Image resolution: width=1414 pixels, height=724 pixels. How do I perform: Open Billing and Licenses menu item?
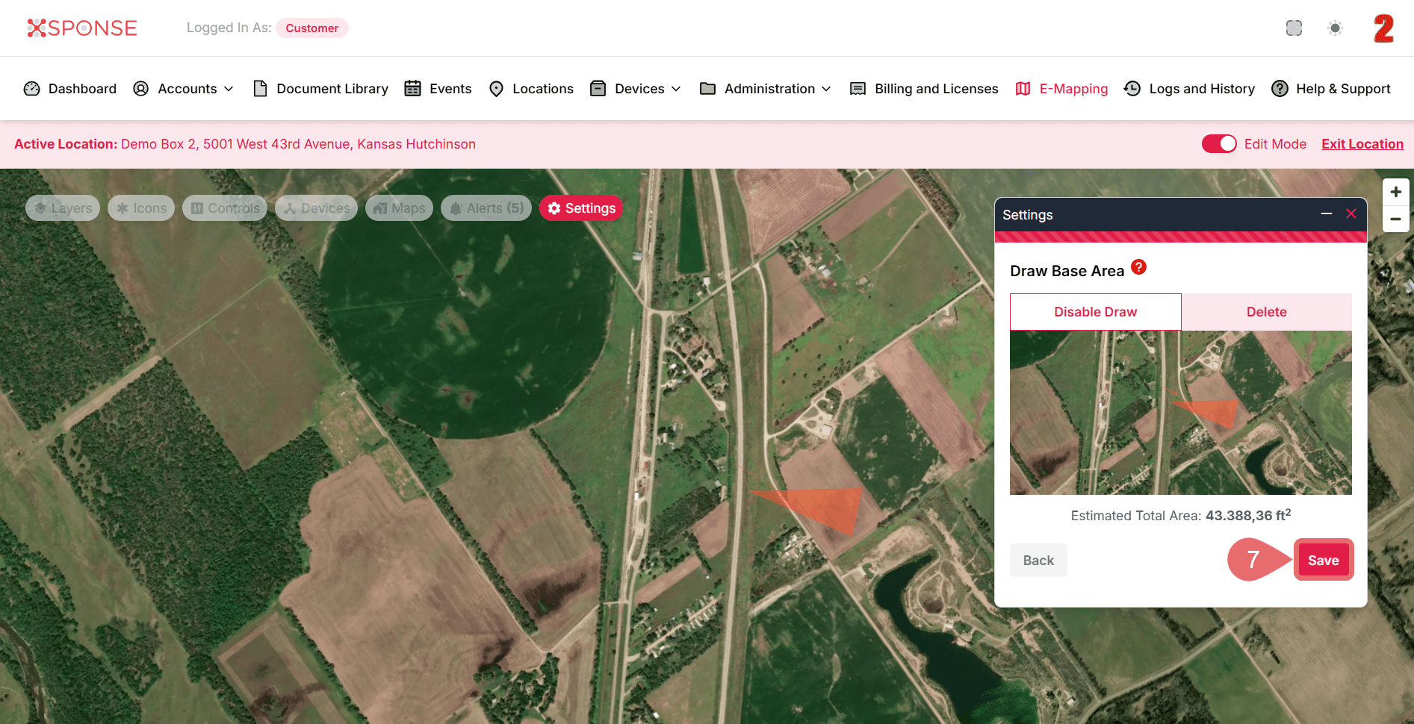coord(925,89)
